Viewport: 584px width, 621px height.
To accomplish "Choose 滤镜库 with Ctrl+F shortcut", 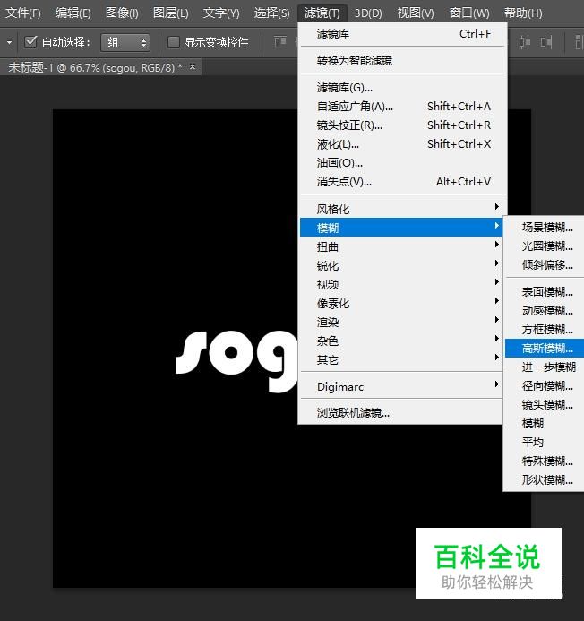I will tap(402, 34).
